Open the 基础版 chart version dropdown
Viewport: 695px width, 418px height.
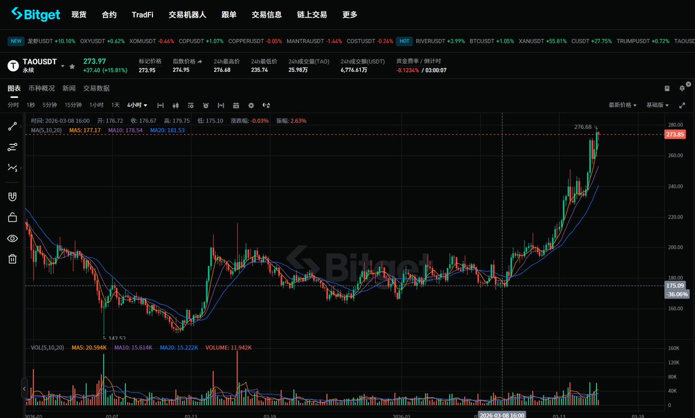(657, 105)
